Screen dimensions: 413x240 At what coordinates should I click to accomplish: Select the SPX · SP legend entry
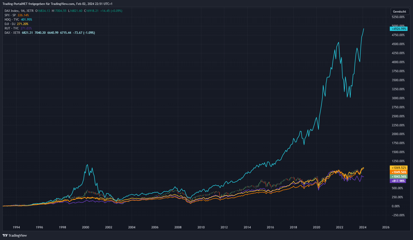tap(10, 15)
